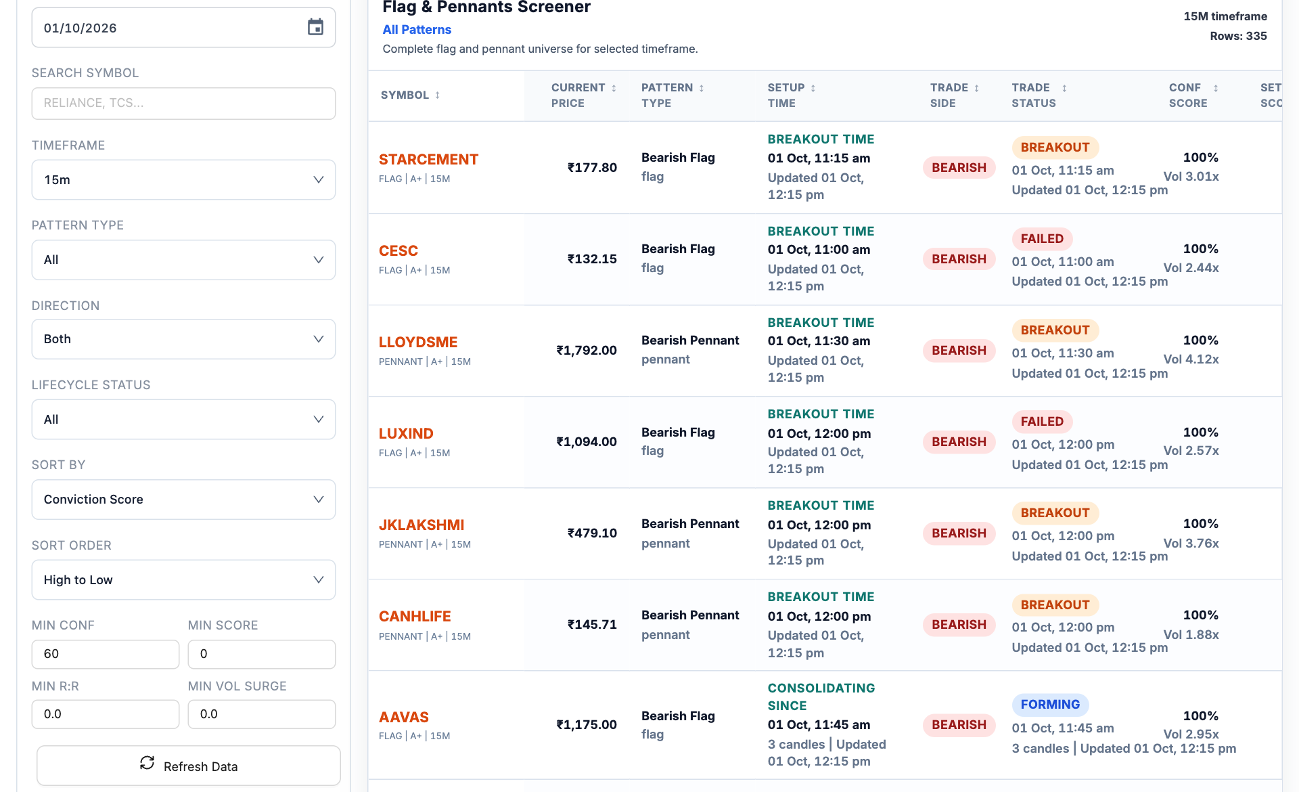This screenshot has height=792, width=1299.
Task: Expand the Sort Order High to Low dropdown
Action: click(183, 580)
